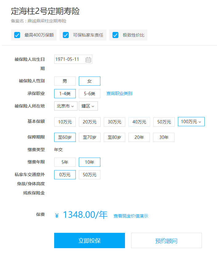Choose 5年 payment term

tap(65, 162)
